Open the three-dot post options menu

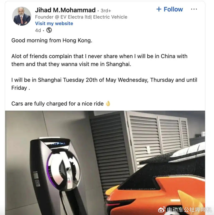pos(194,9)
